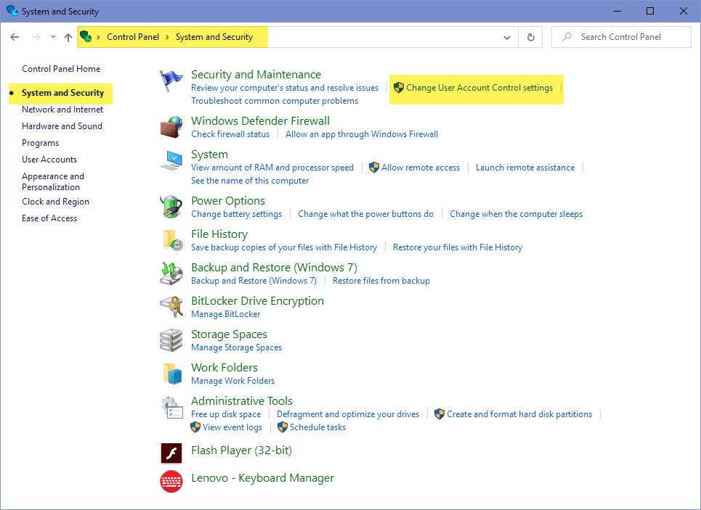This screenshot has height=510, width=701.
Task: Open Lenovo - Keyboard Manager heading
Action: point(263,478)
